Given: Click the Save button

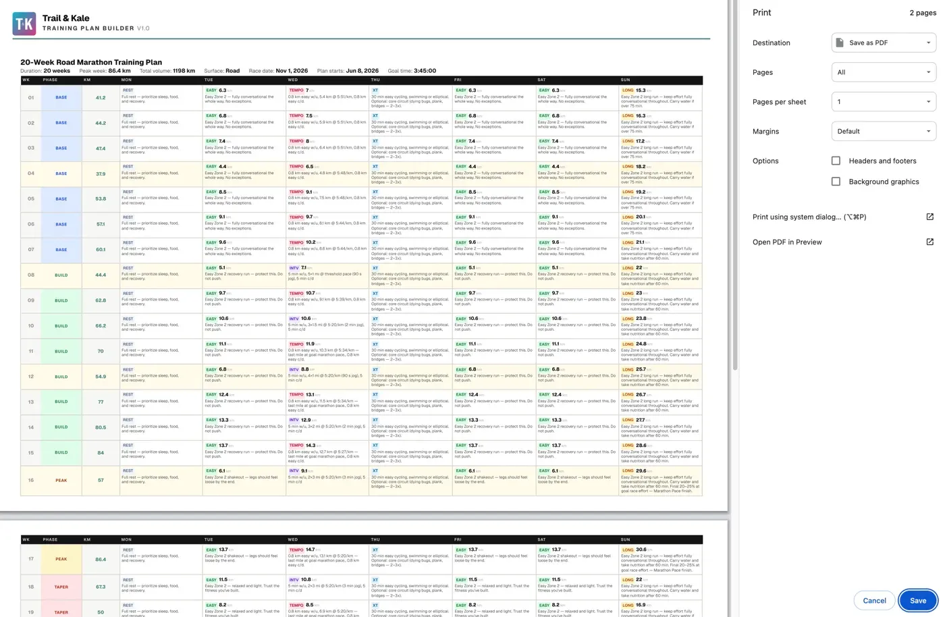Looking at the screenshot, I should coord(918,600).
